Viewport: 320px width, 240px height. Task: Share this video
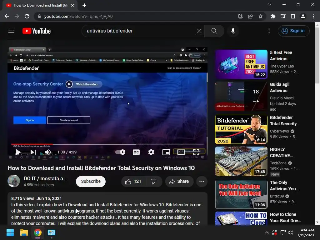pos(179,182)
